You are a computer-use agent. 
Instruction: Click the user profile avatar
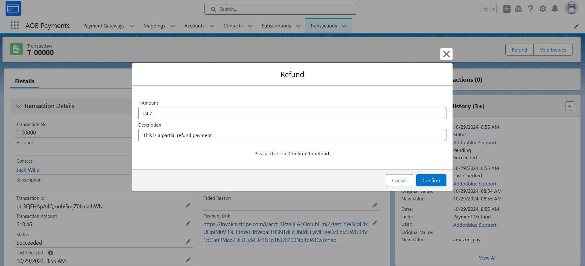pos(571,8)
